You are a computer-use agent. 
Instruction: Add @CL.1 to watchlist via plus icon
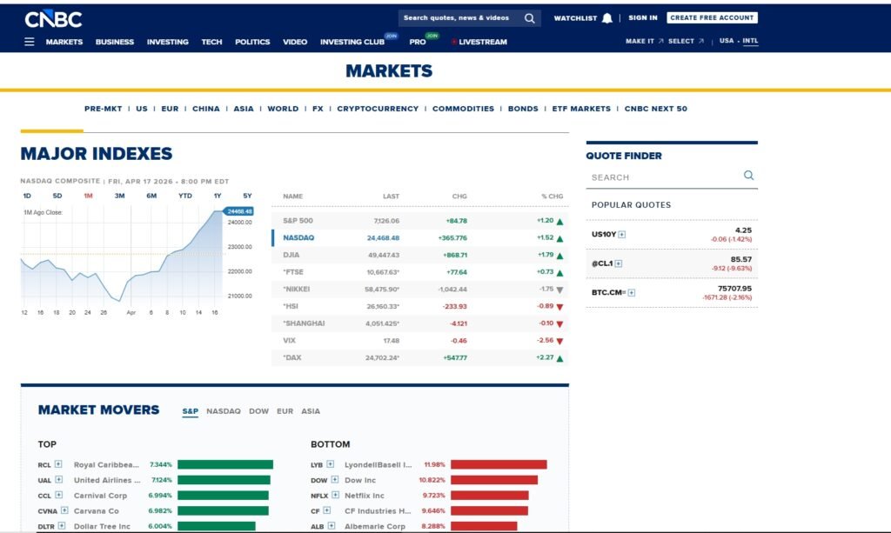coord(619,263)
